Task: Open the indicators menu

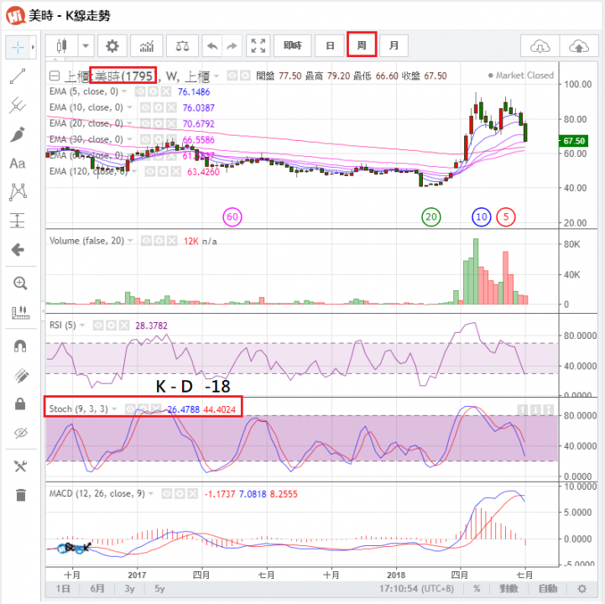Action: (x=147, y=46)
